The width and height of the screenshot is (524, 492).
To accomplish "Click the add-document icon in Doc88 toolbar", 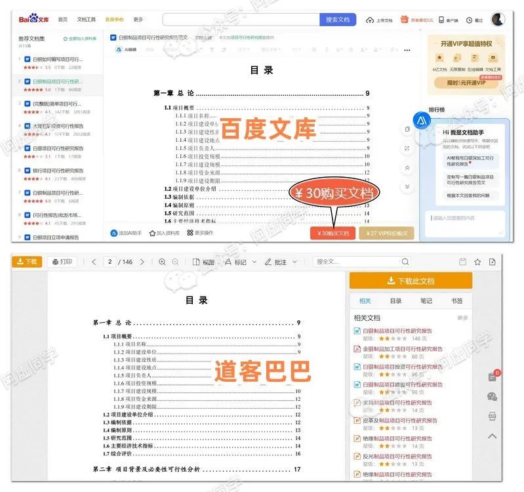I will coord(493,262).
